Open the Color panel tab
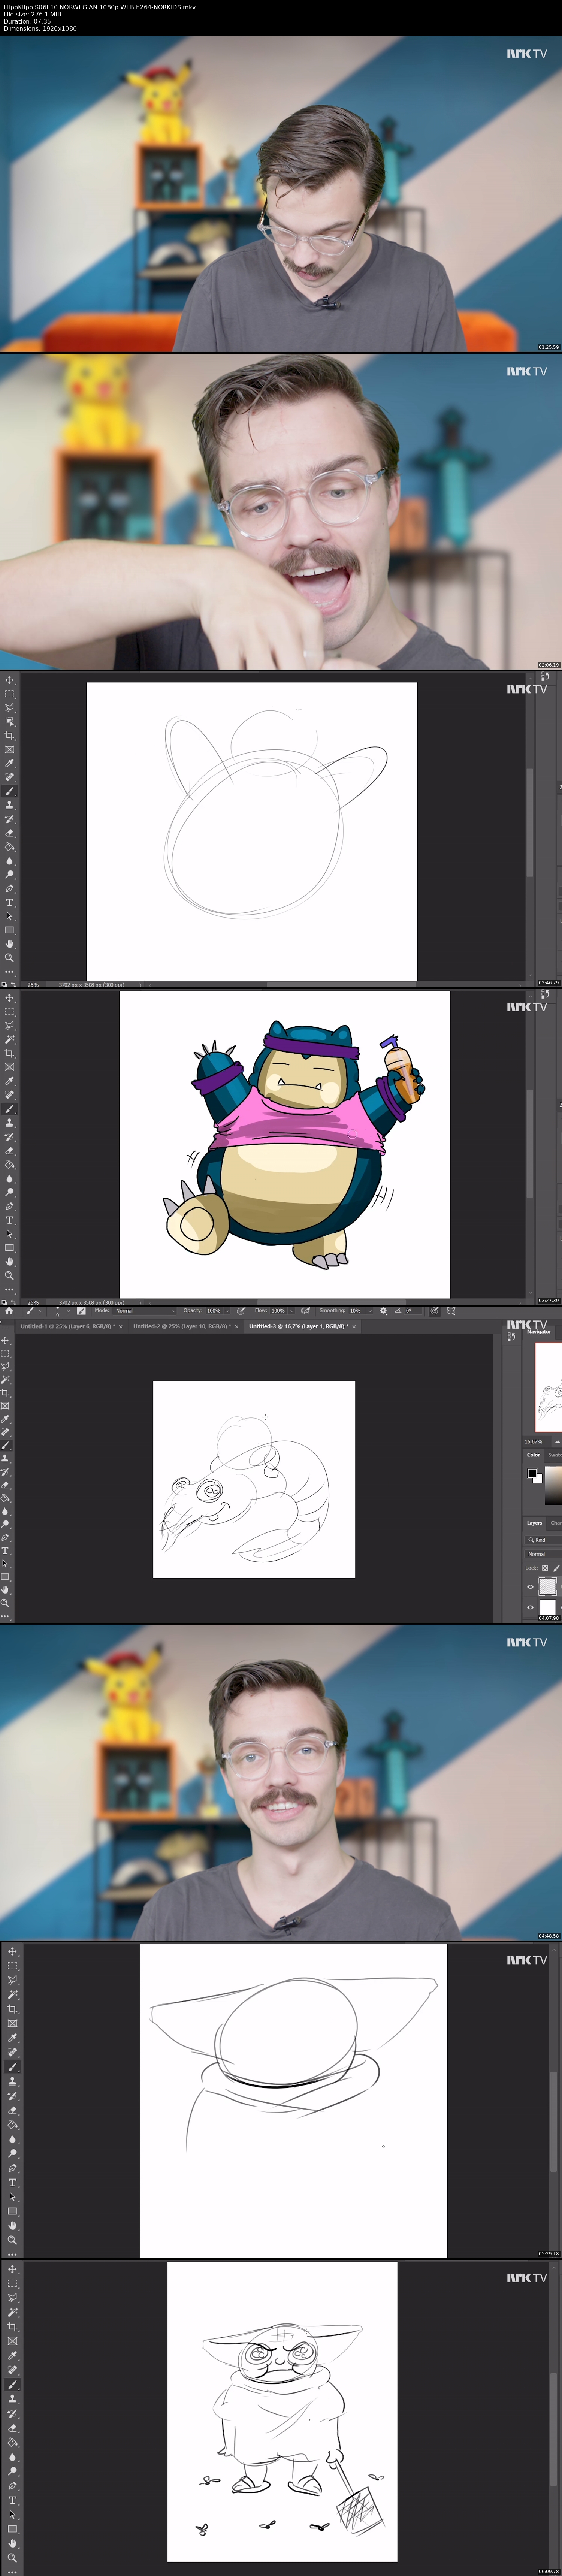 (x=534, y=1455)
